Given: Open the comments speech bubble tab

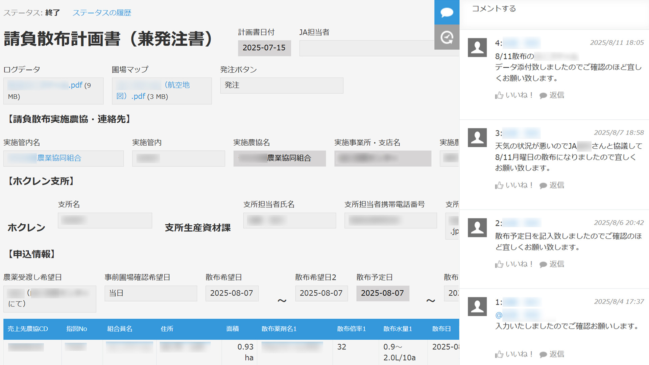Looking at the screenshot, I should click(x=447, y=13).
